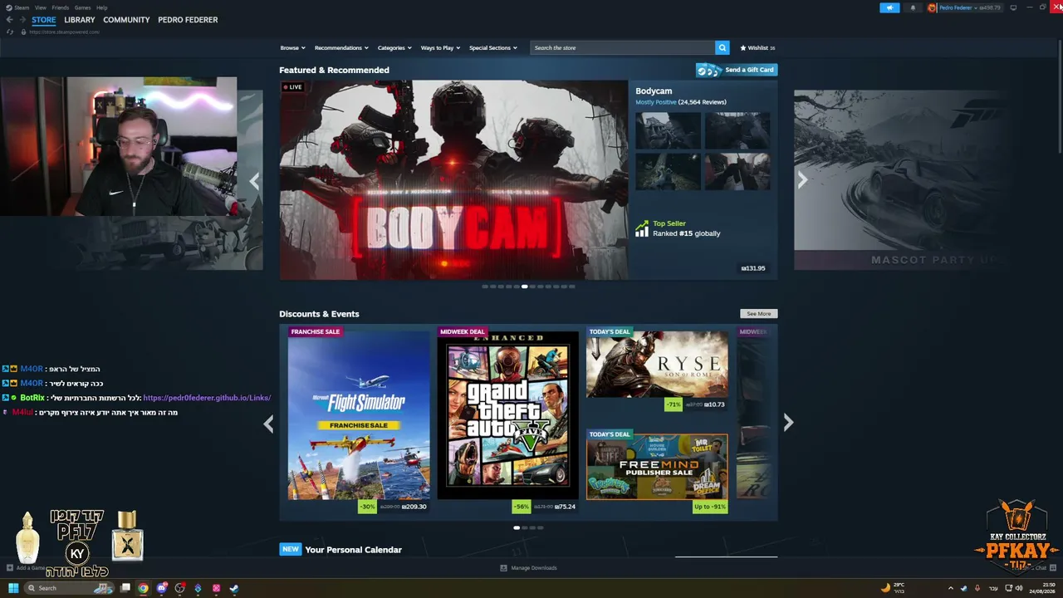
Task: Click the taskbar clock showing 21:50
Action: coord(1044,588)
